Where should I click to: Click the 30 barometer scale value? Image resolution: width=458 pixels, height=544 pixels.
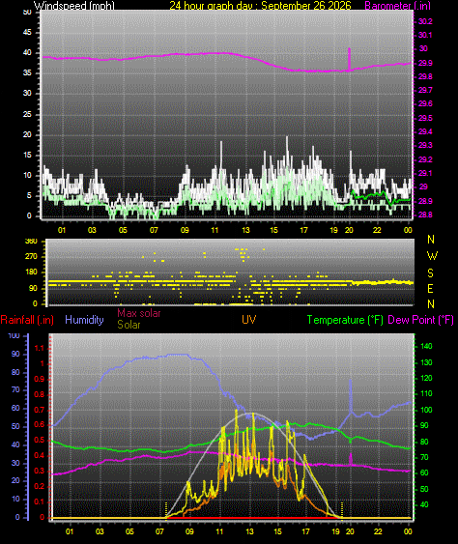423,48
